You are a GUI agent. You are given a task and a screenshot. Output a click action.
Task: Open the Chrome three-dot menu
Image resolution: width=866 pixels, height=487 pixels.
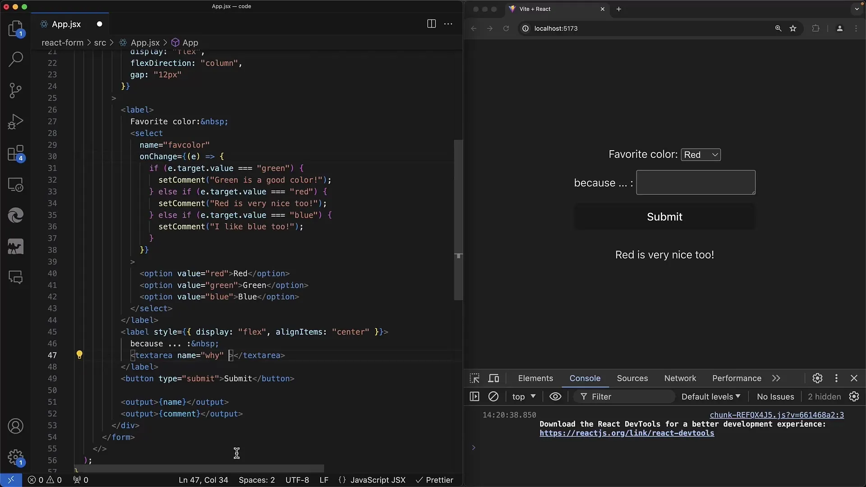(x=856, y=28)
